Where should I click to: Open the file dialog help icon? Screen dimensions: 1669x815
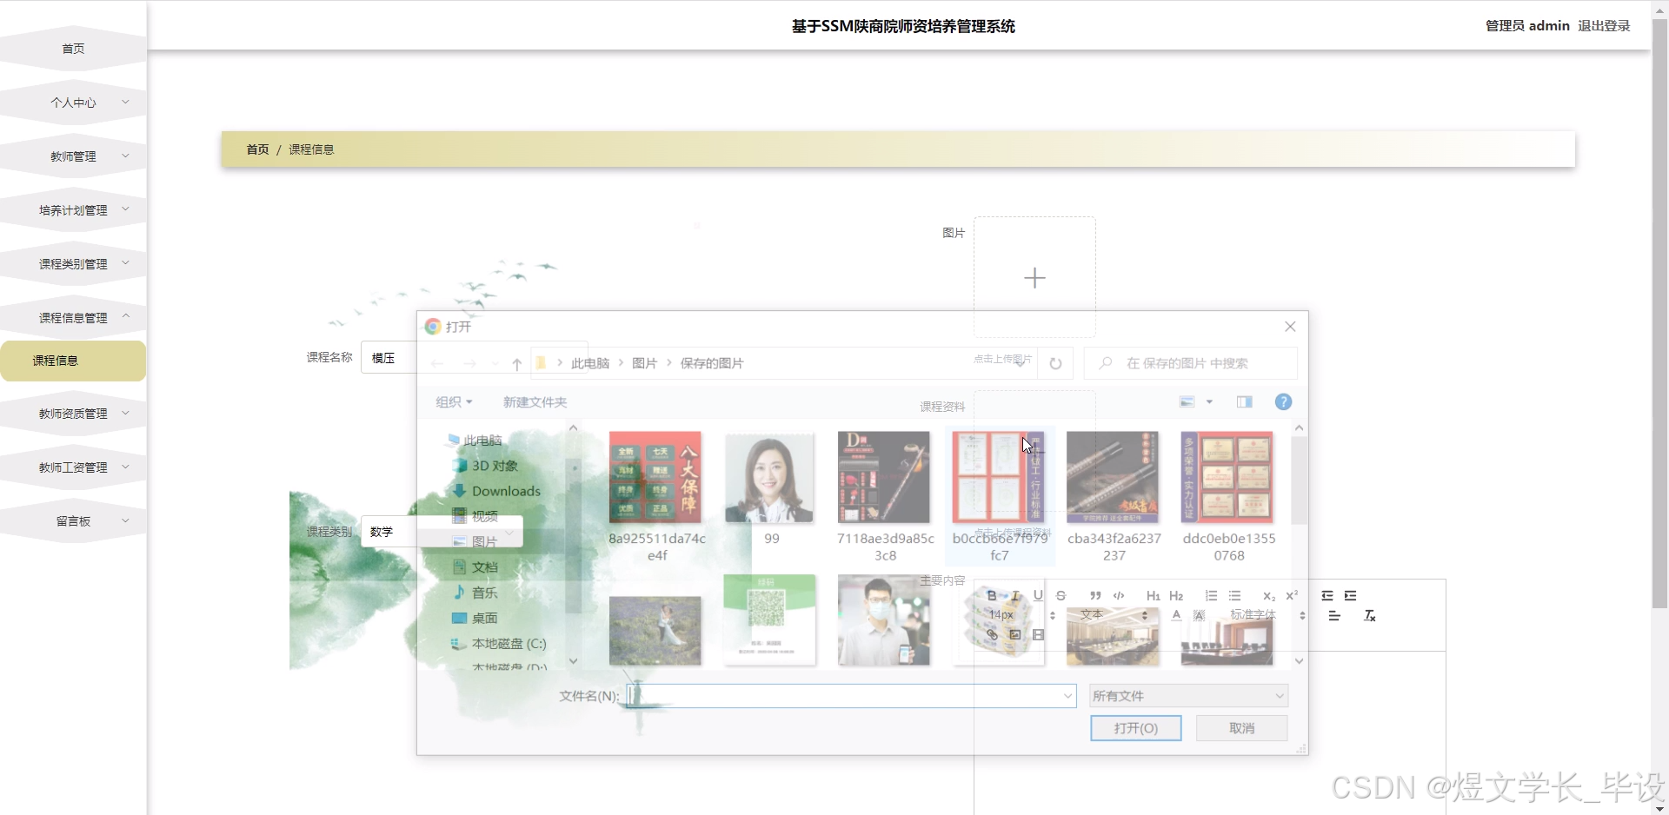pyautogui.click(x=1283, y=401)
